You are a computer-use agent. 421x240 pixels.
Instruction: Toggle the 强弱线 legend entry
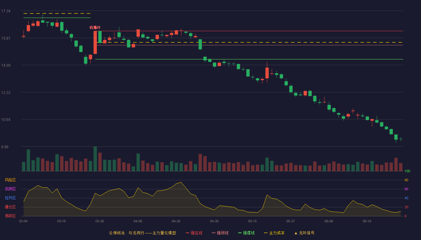point(220,233)
